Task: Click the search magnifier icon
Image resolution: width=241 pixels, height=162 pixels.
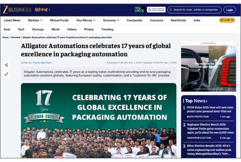Action: tap(171, 10)
